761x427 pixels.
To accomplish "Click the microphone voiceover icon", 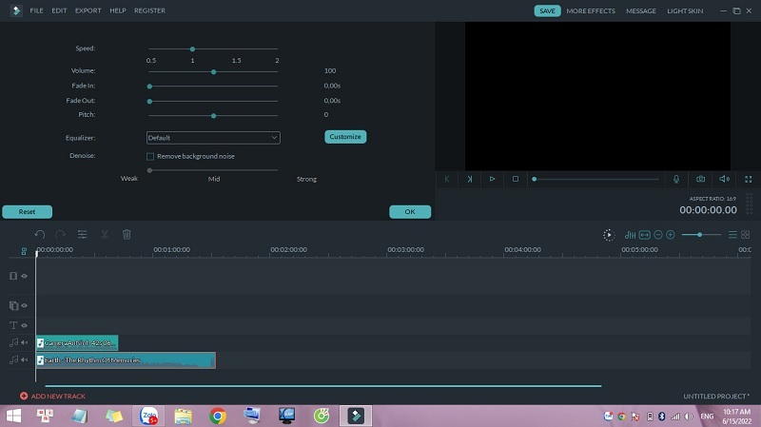I will 676,179.
